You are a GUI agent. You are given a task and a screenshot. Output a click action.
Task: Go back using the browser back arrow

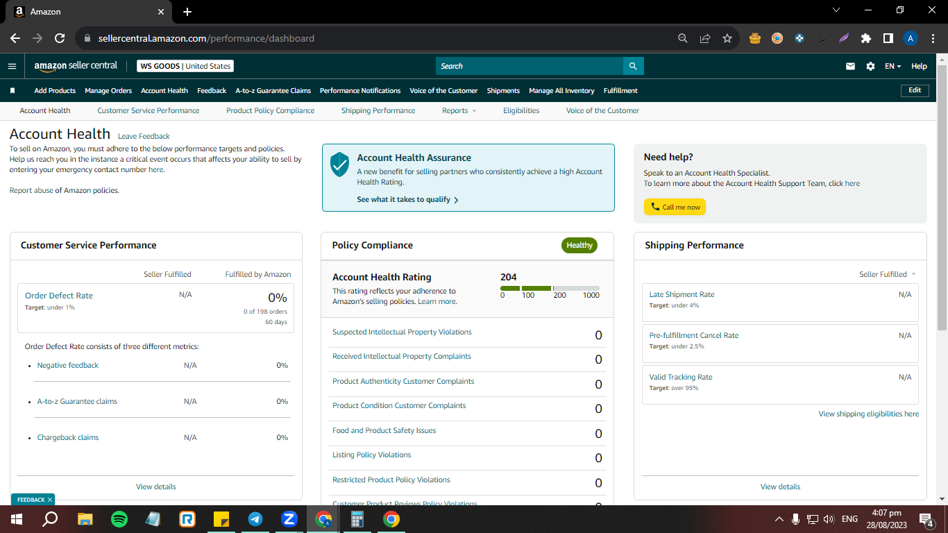pyautogui.click(x=15, y=39)
